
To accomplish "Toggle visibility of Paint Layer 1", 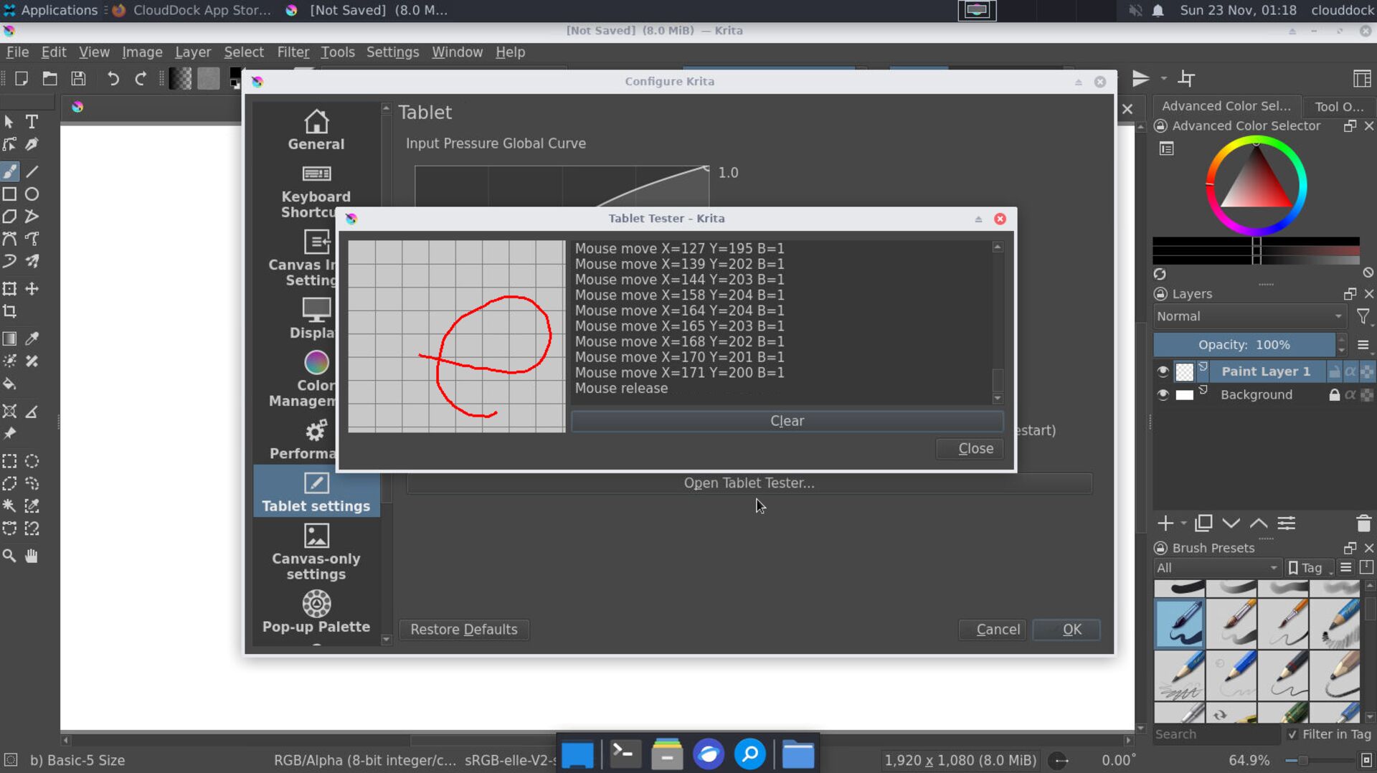I will 1163,371.
